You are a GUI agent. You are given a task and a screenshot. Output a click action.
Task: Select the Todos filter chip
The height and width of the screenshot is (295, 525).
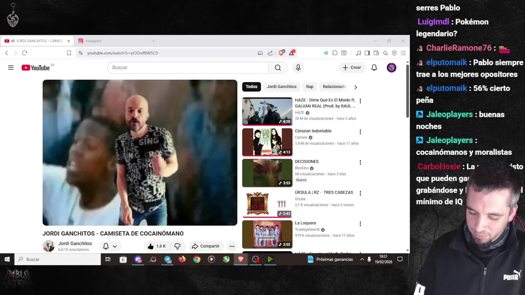tap(251, 87)
